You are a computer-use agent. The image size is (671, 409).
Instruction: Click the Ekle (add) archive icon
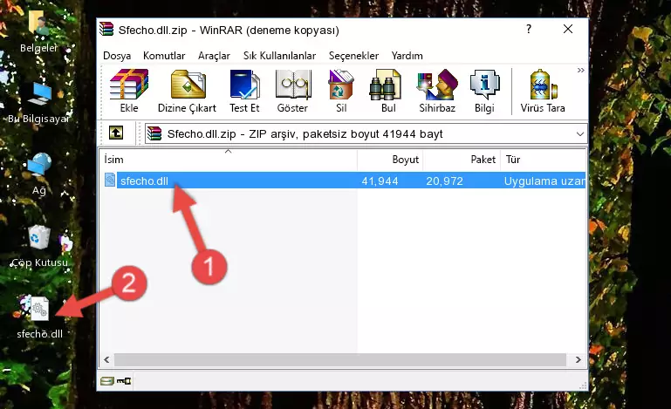pos(129,85)
